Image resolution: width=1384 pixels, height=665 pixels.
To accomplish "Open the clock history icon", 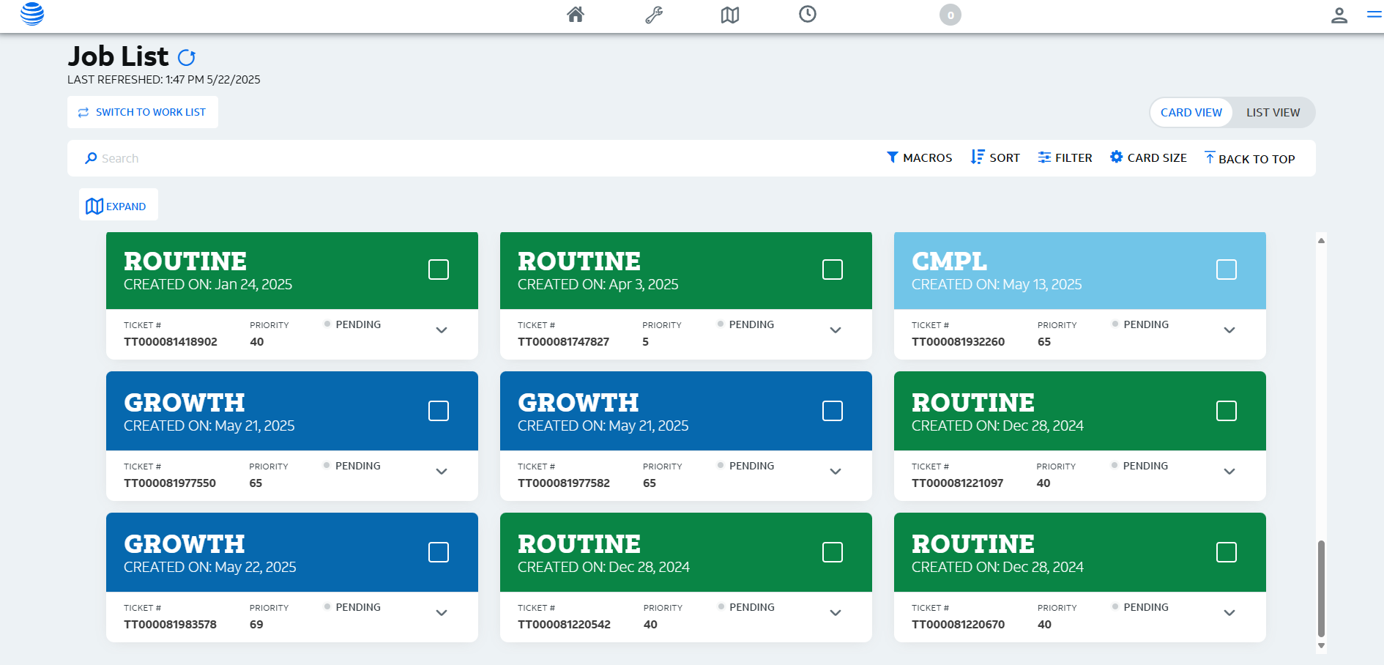I will [807, 15].
